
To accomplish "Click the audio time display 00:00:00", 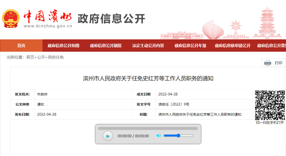I will [x=133, y=136].
